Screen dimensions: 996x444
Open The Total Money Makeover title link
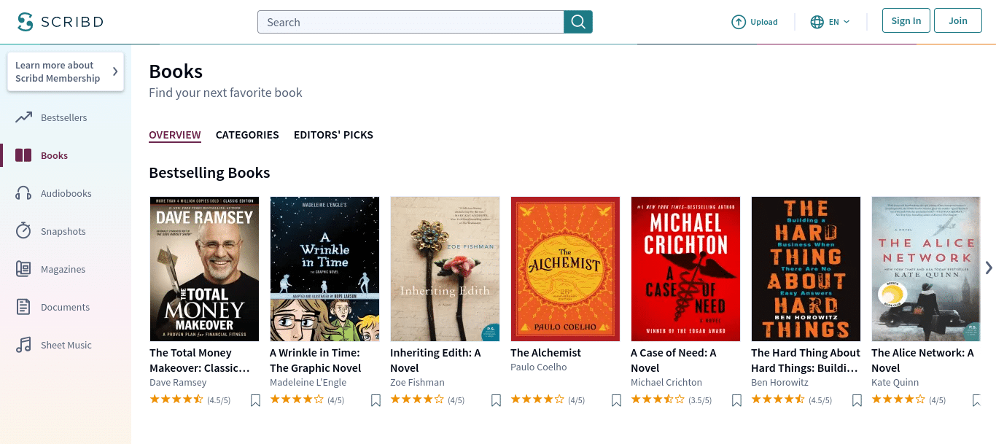click(x=200, y=360)
